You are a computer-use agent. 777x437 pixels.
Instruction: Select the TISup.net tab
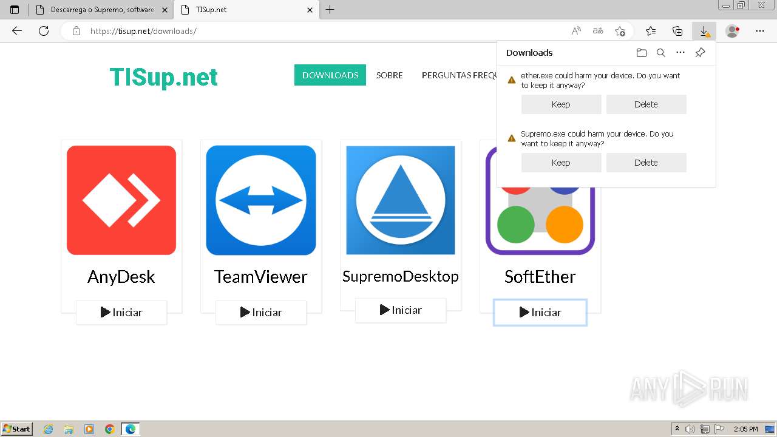point(246,10)
